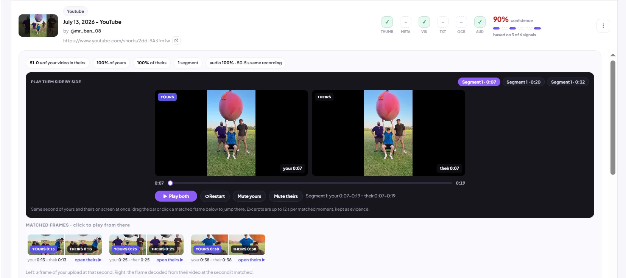Screen dimensions: 626x278
Task: Click the THEIRS video preview
Action: pyautogui.click(x=388, y=133)
